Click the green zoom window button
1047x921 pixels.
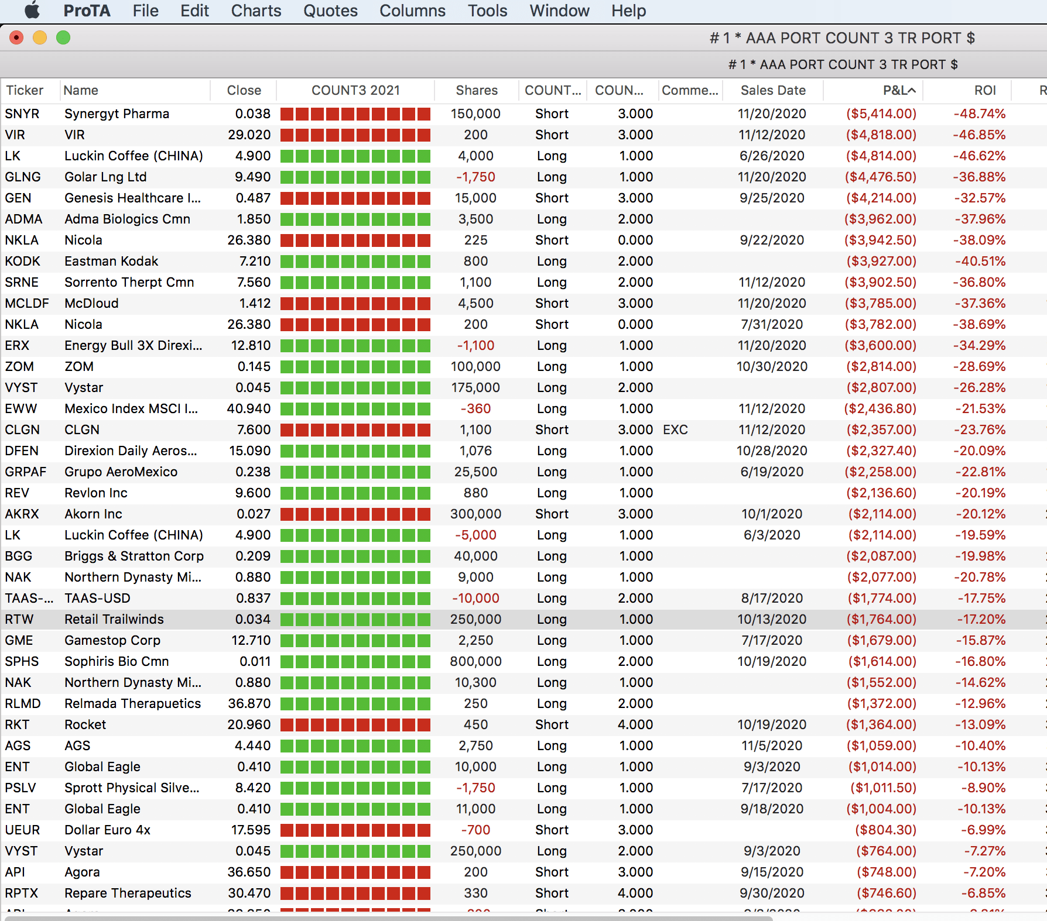pos(63,38)
